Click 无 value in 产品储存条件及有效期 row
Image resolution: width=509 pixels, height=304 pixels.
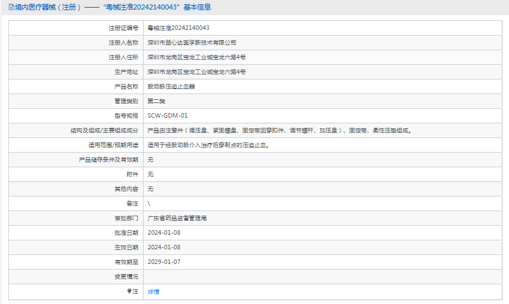click(x=151, y=160)
